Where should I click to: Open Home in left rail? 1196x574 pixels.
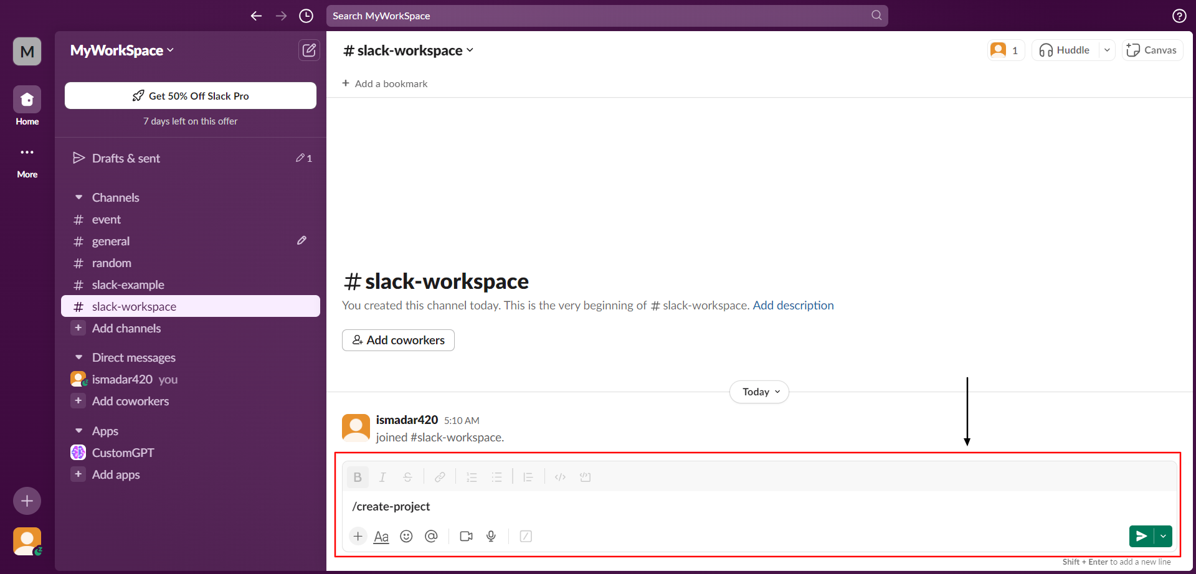pos(27,106)
